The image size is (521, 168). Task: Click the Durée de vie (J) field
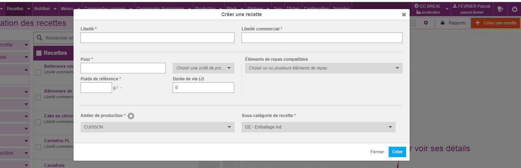203,88
